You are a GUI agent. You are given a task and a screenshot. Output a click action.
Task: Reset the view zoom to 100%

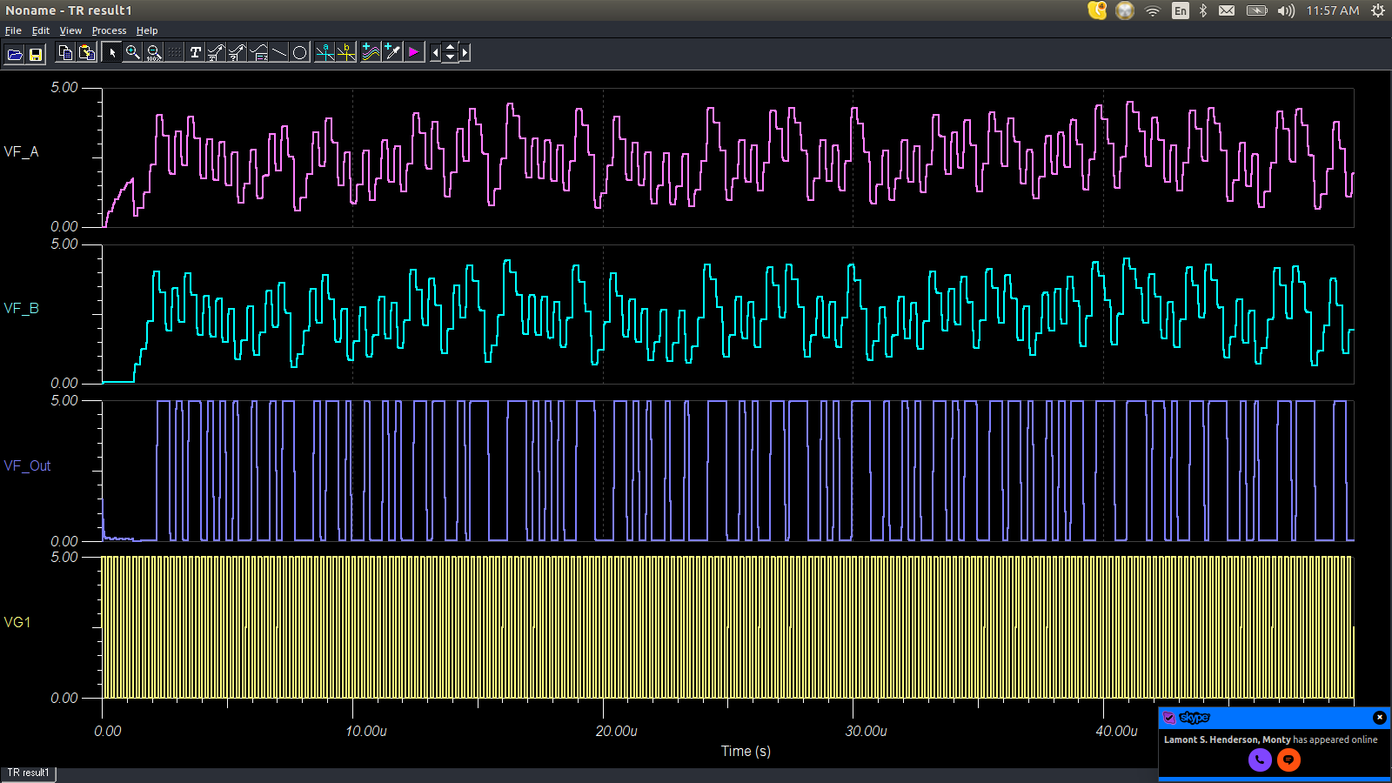point(153,52)
